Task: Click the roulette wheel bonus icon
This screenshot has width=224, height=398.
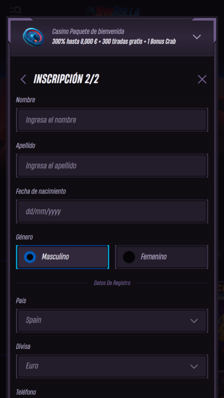Action: point(33,37)
